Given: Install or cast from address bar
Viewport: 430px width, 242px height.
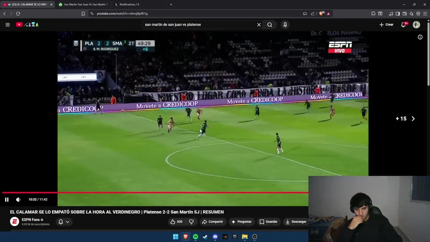Looking at the screenshot, I should coord(305,13).
